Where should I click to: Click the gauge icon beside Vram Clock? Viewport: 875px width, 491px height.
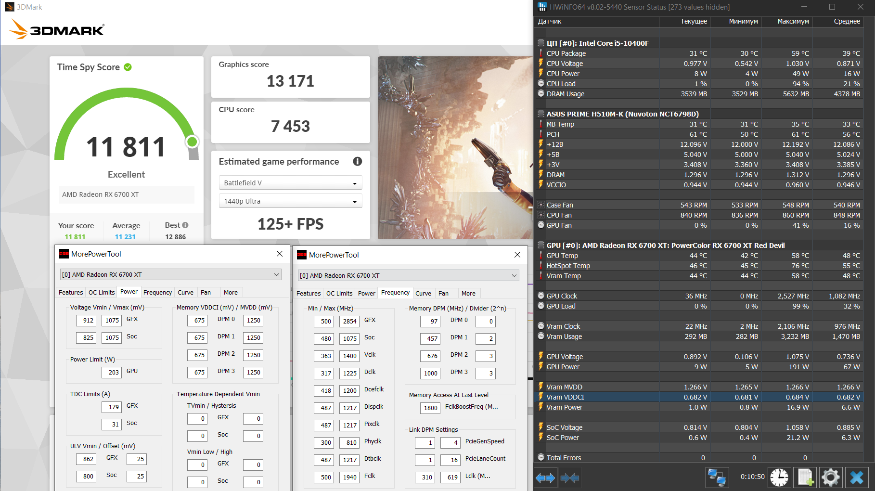click(541, 326)
